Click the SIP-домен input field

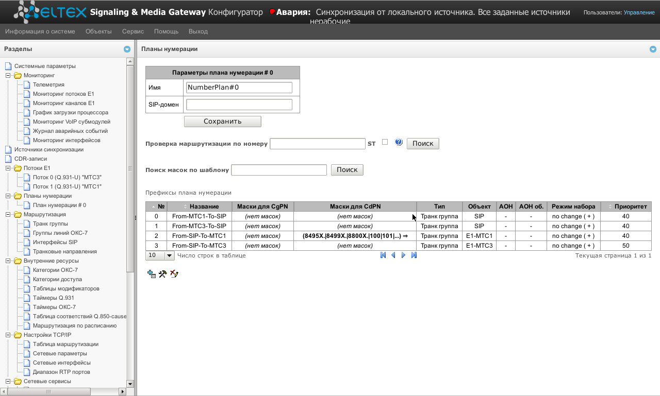tap(239, 105)
